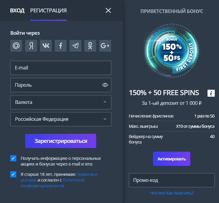The width and height of the screenshot is (219, 203).
Task: Click the Зарегистрироваться button
Action: coord(60,141)
